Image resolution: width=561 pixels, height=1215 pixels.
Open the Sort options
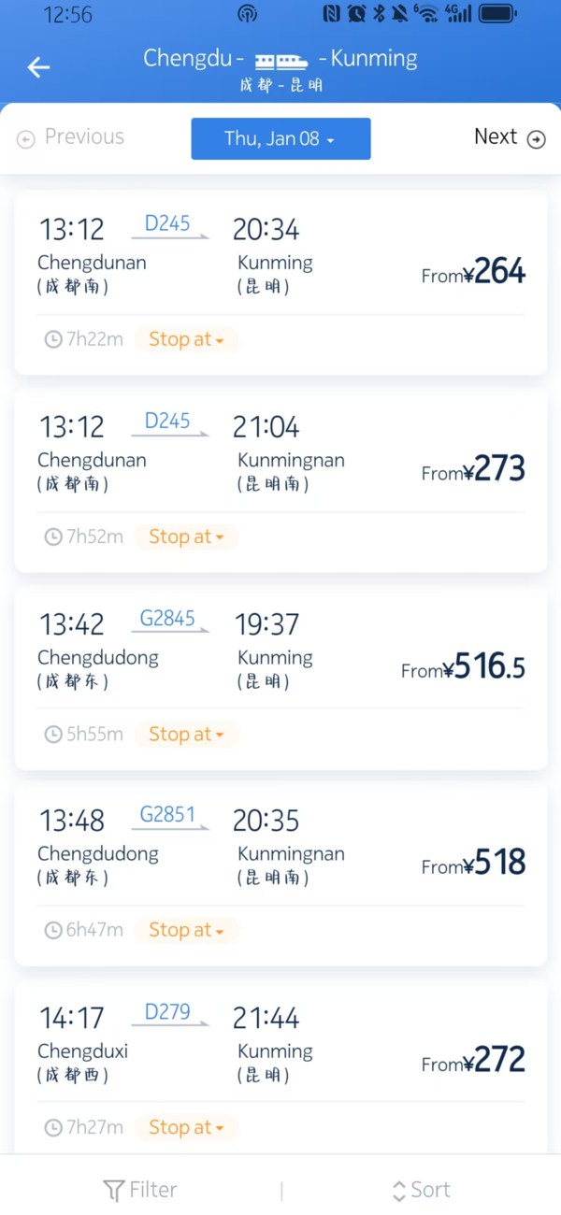(x=422, y=1191)
